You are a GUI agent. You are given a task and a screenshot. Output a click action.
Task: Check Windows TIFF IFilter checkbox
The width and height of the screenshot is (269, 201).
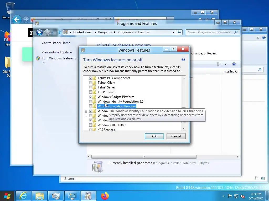tap(90, 125)
